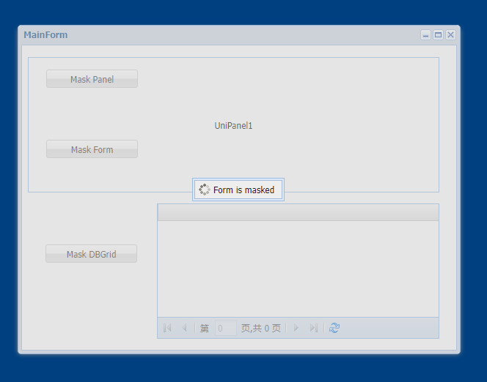Click the first page icon in grid pager

(x=167, y=328)
